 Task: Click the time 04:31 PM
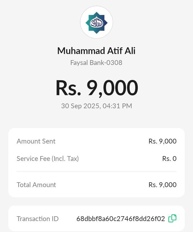coord(117,106)
